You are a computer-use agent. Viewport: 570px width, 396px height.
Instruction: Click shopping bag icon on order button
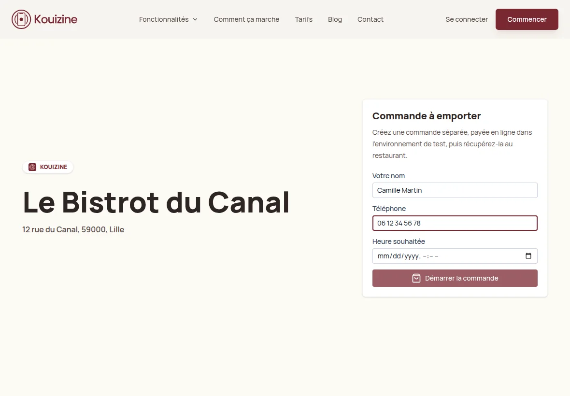[x=416, y=278]
